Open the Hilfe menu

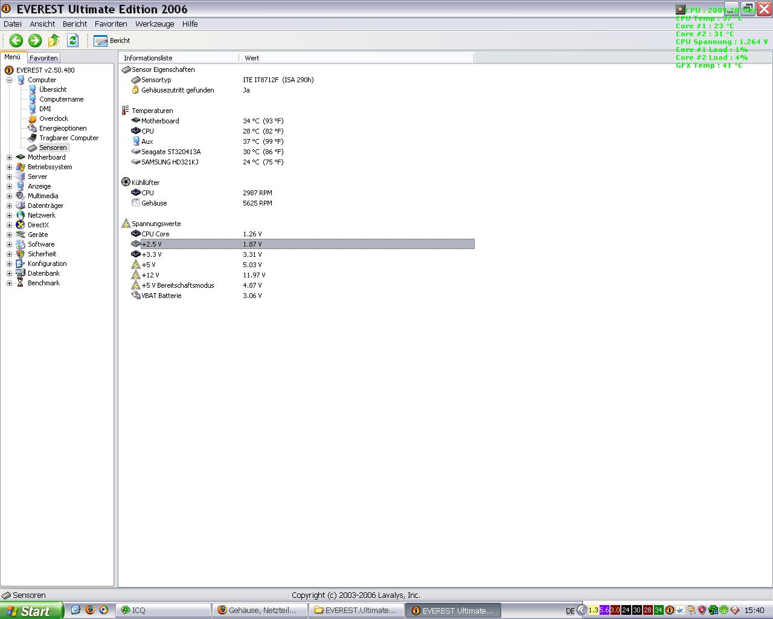point(190,24)
